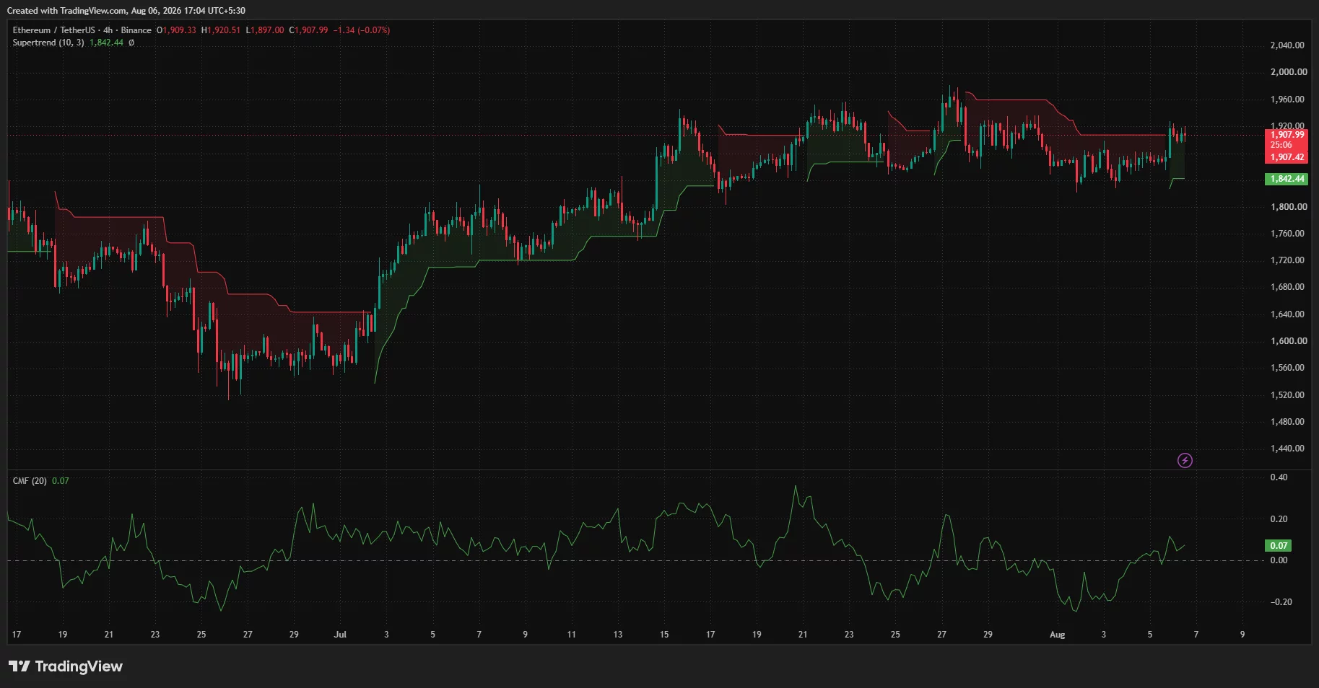
Task: Click the 1,440.00 price axis level
Action: coord(1287,449)
